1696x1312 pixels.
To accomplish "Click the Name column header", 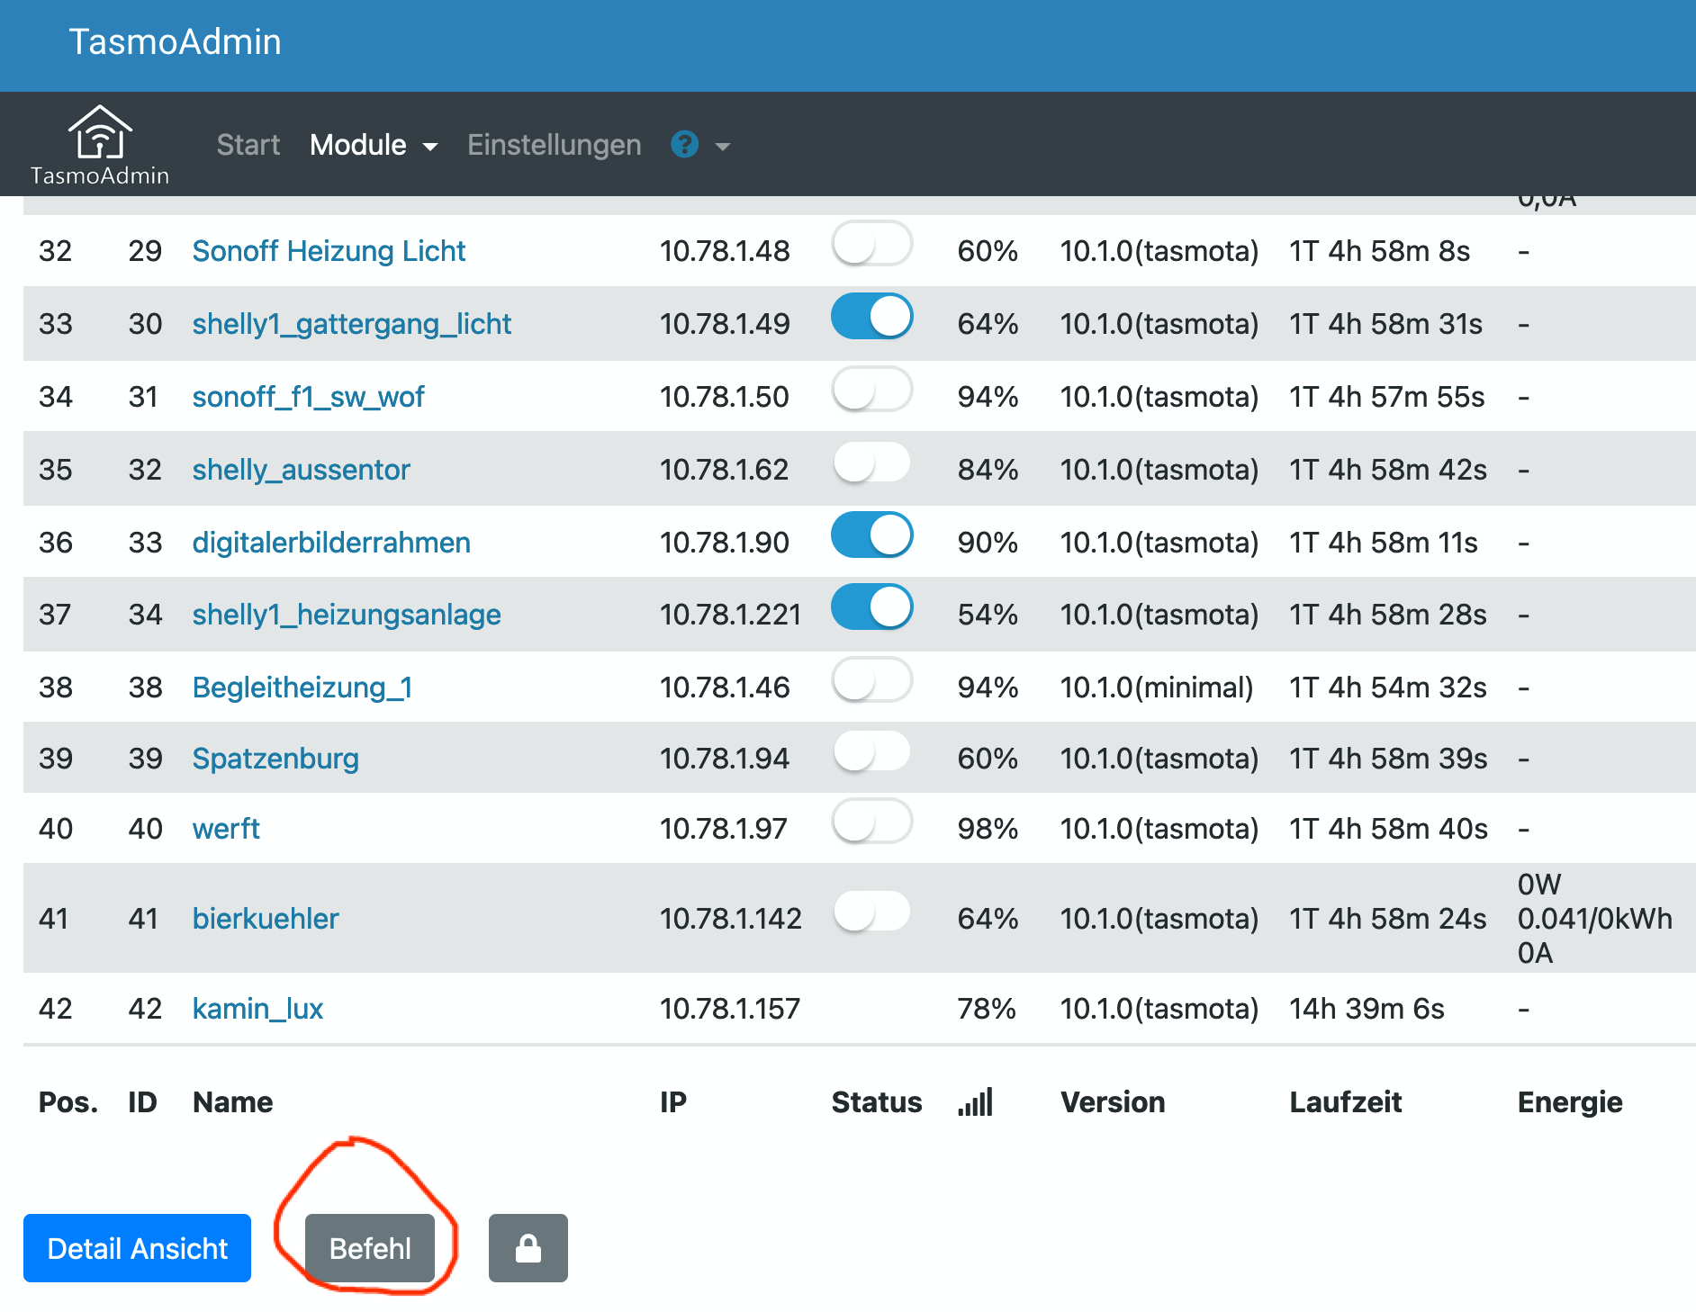I will [231, 1101].
